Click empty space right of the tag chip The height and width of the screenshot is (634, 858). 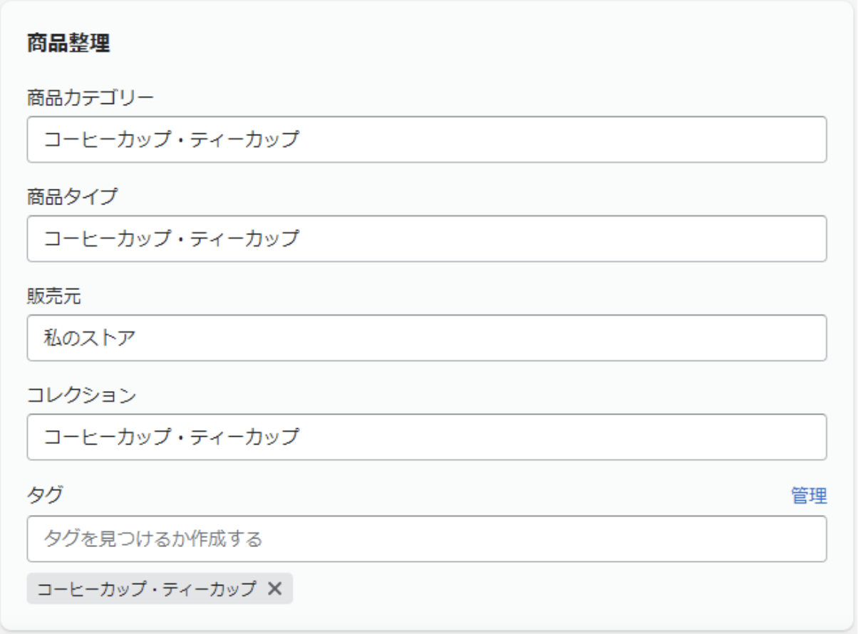tap(556, 589)
